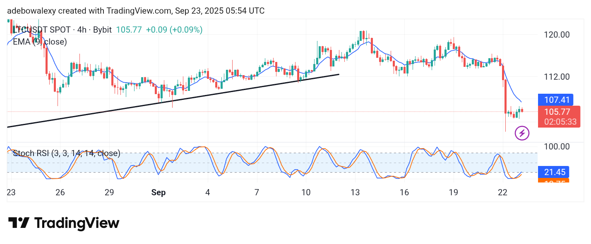Click the 4 date axis label
Image resolution: width=591 pixels, height=244 pixels.
tap(208, 193)
